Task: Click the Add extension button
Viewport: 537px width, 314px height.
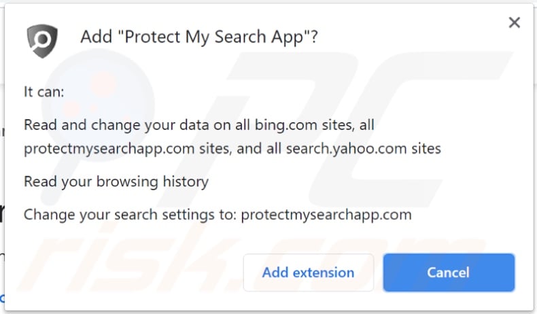Action: pyautogui.click(x=308, y=273)
